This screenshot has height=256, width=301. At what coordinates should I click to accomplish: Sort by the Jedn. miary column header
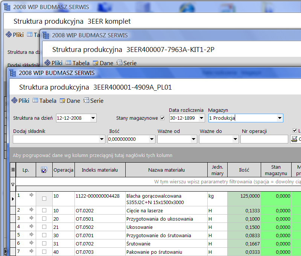(217, 170)
